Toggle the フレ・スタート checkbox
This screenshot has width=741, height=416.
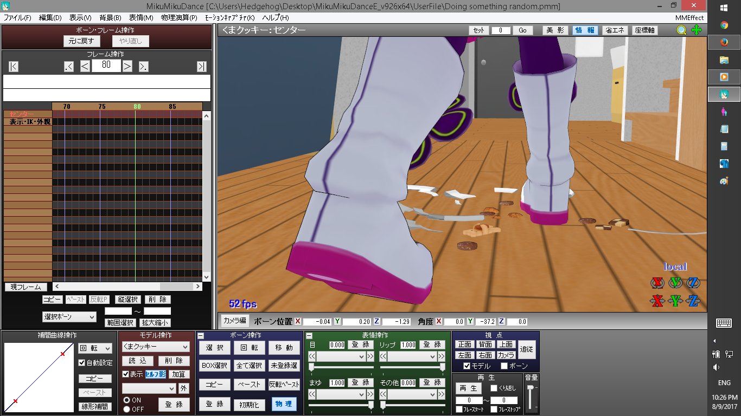pyautogui.click(x=459, y=409)
